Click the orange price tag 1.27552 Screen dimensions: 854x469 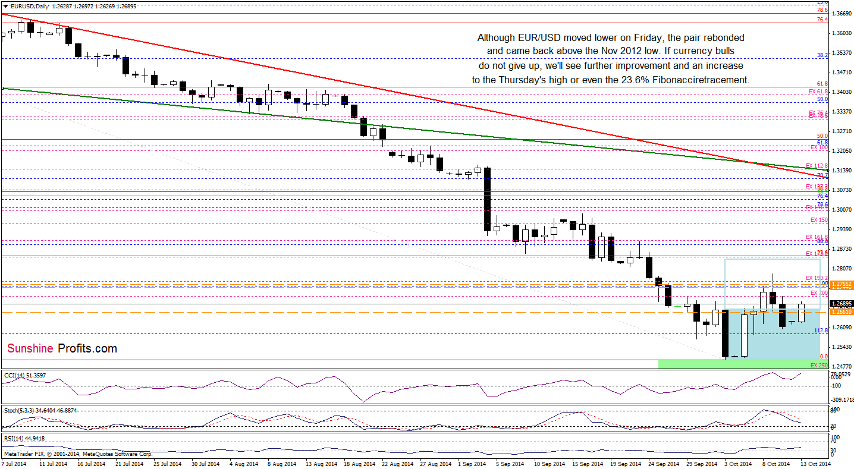(842, 284)
